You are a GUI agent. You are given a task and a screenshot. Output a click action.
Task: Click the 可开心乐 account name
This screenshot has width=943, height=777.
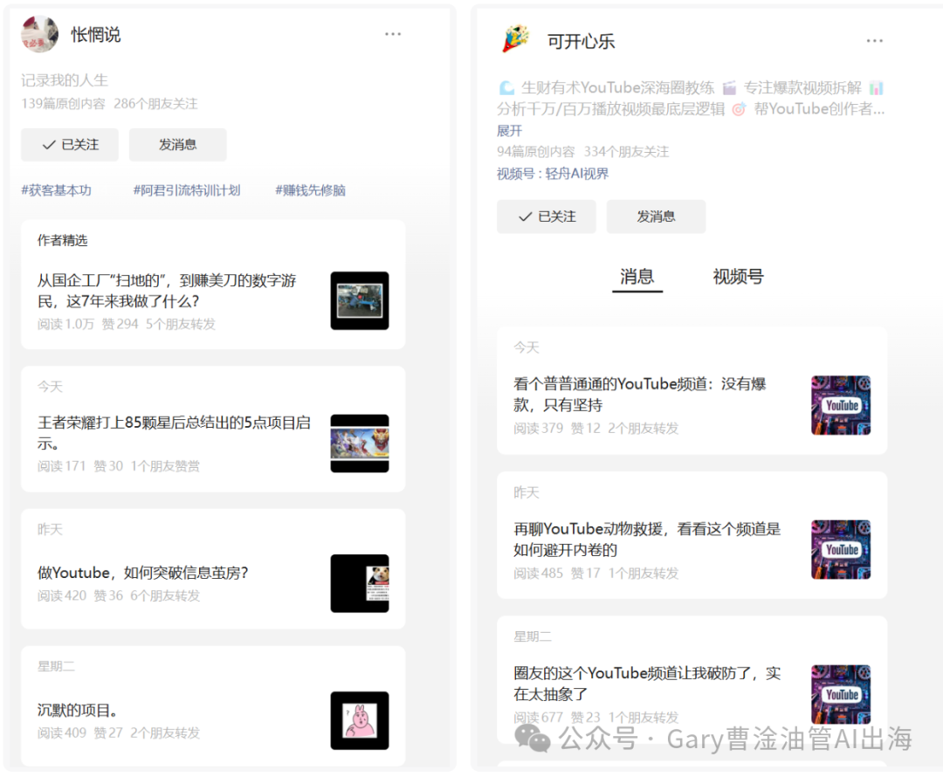581,42
